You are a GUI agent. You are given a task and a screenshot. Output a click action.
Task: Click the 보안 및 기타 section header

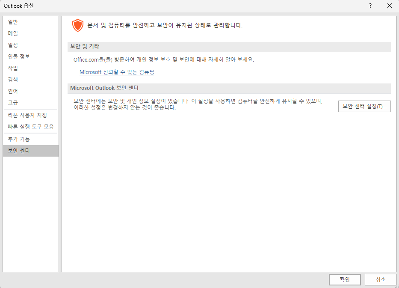click(229, 47)
